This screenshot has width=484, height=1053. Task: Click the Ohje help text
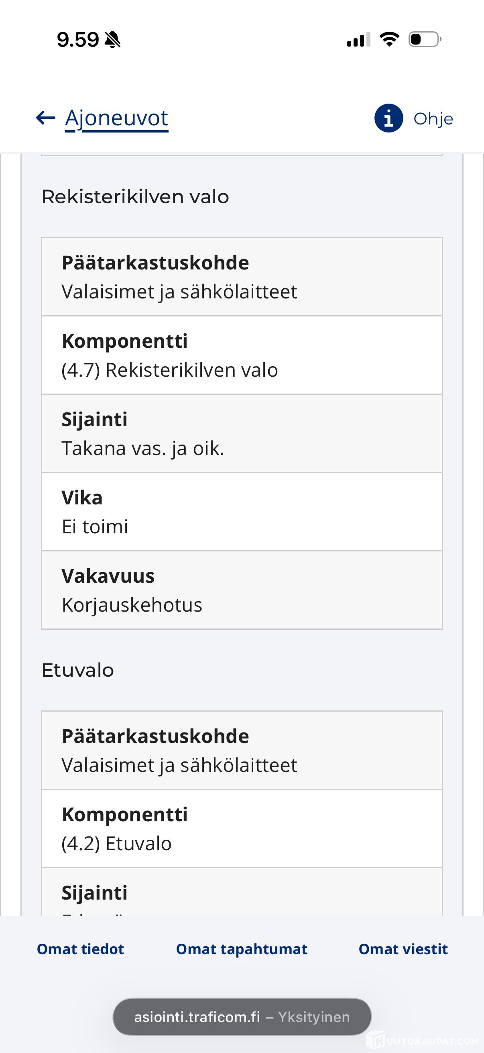coord(433,119)
